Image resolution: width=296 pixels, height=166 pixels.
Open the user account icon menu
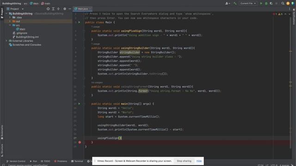click(228, 3)
